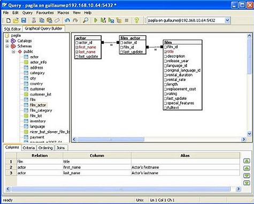Open the View menu
Image resolution: width=254 pixels, height=204 pixels.
point(76,13)
